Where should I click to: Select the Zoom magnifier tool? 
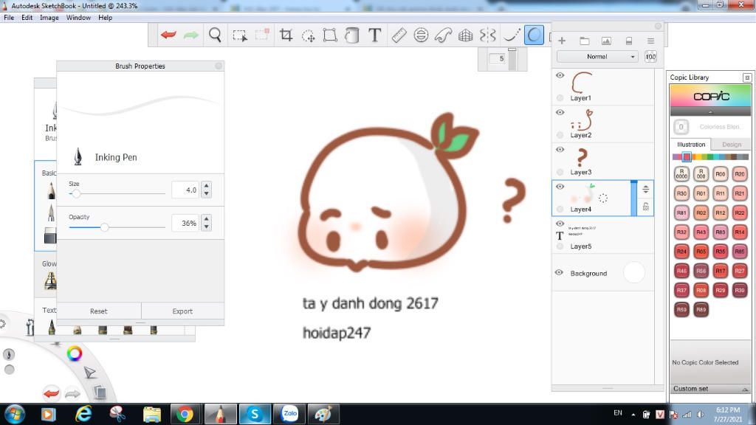(x=215, y=35)
